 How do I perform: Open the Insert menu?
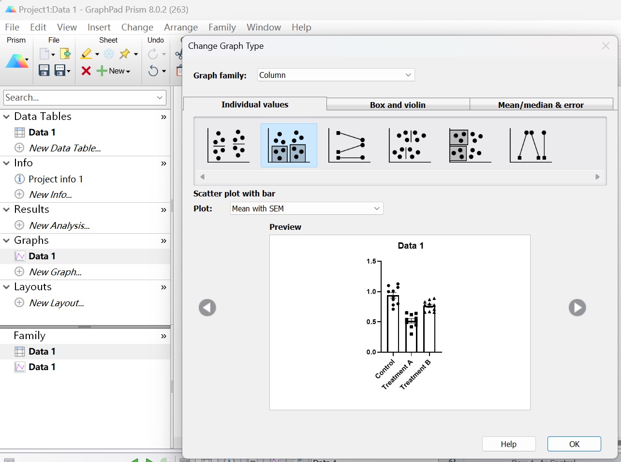point(99,27)
